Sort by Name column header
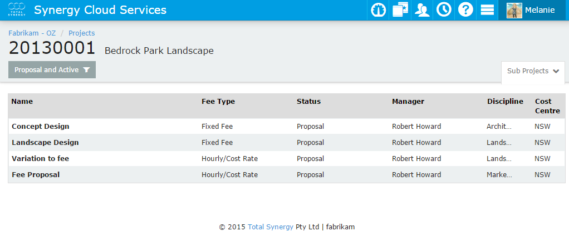The height and width of the screenshot is (236, 569). pyautogui.click(x=22, y=102)
